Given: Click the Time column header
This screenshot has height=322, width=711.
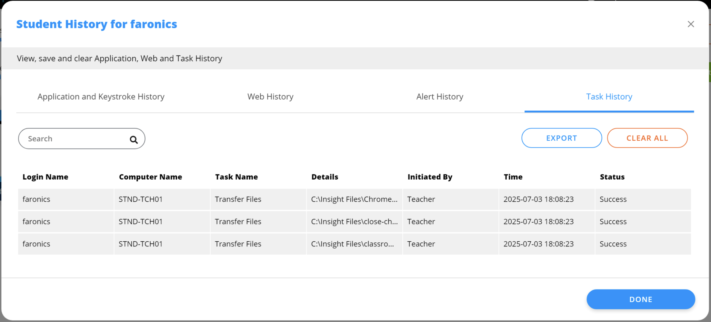Looking at the screenshot, I should pyautogui.click(x=513, y=177).
